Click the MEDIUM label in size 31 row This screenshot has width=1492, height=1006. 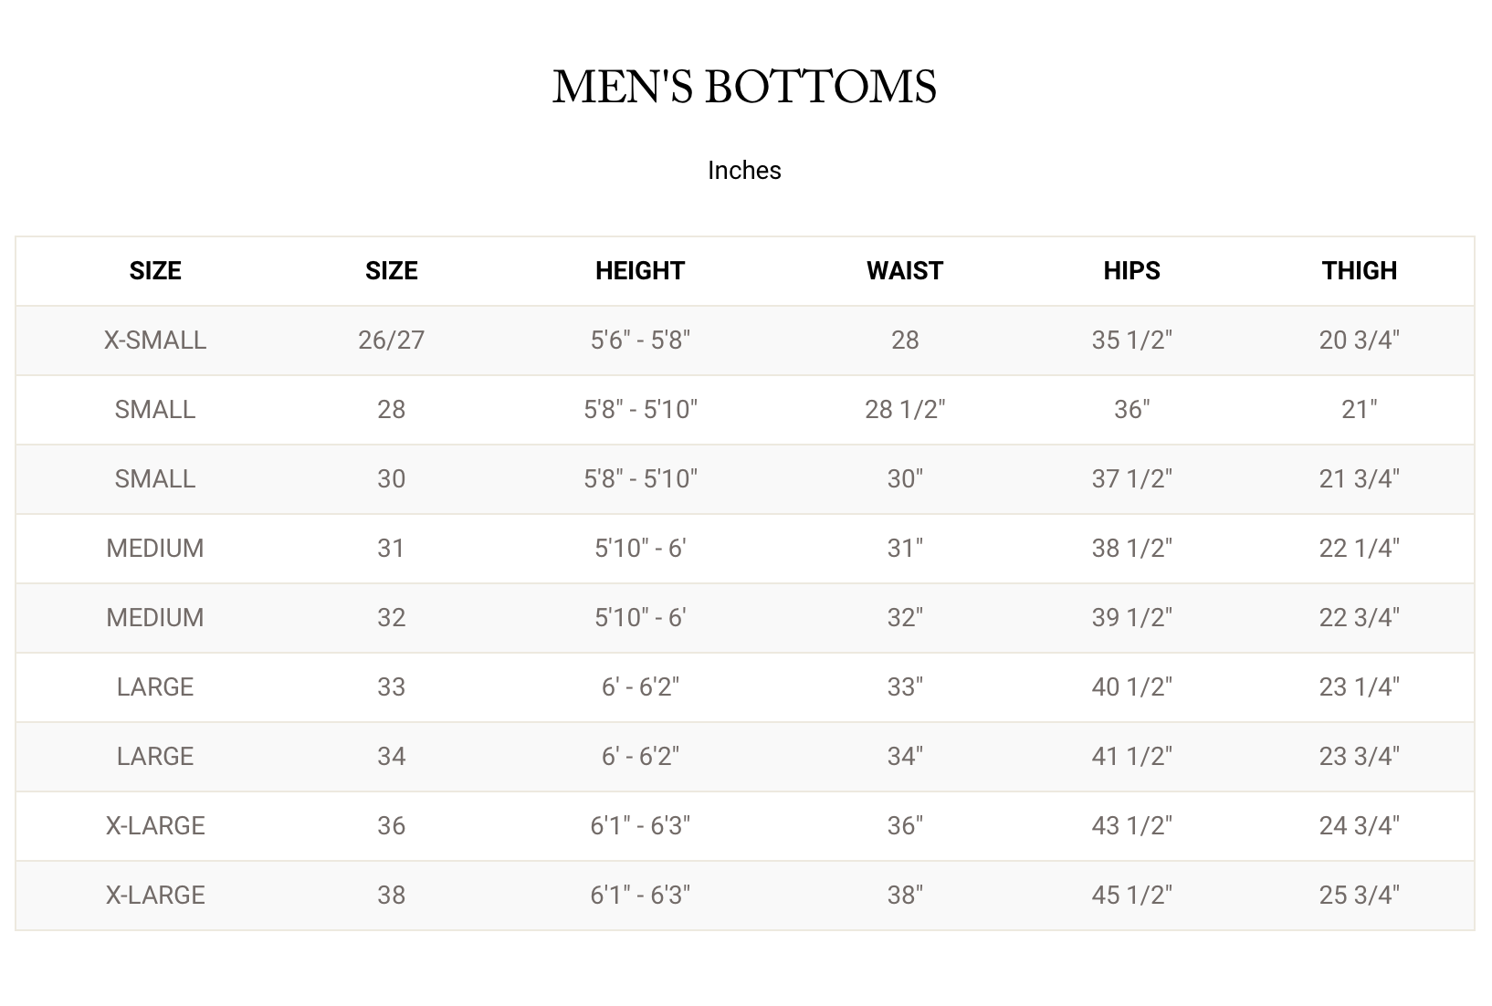point(155,549)
